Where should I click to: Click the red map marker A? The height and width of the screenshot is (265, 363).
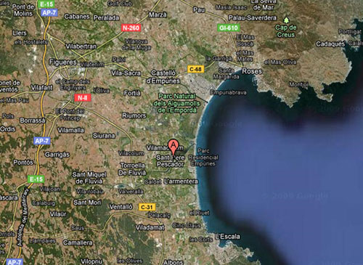coord(174,147)
